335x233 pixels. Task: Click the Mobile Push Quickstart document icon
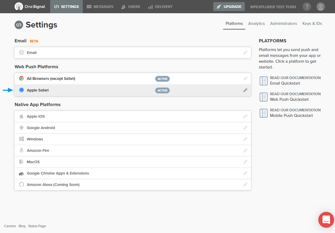click(264, 113)
